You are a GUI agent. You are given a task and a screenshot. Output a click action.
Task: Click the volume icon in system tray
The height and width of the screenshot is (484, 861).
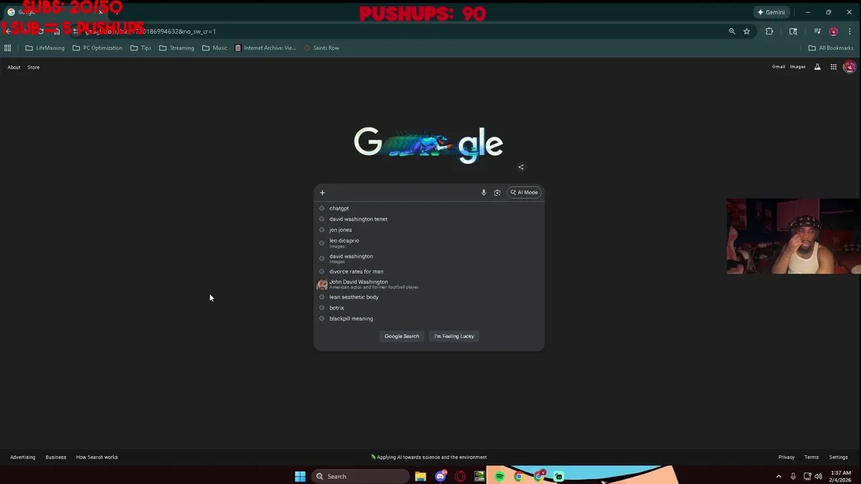point(819,477)
